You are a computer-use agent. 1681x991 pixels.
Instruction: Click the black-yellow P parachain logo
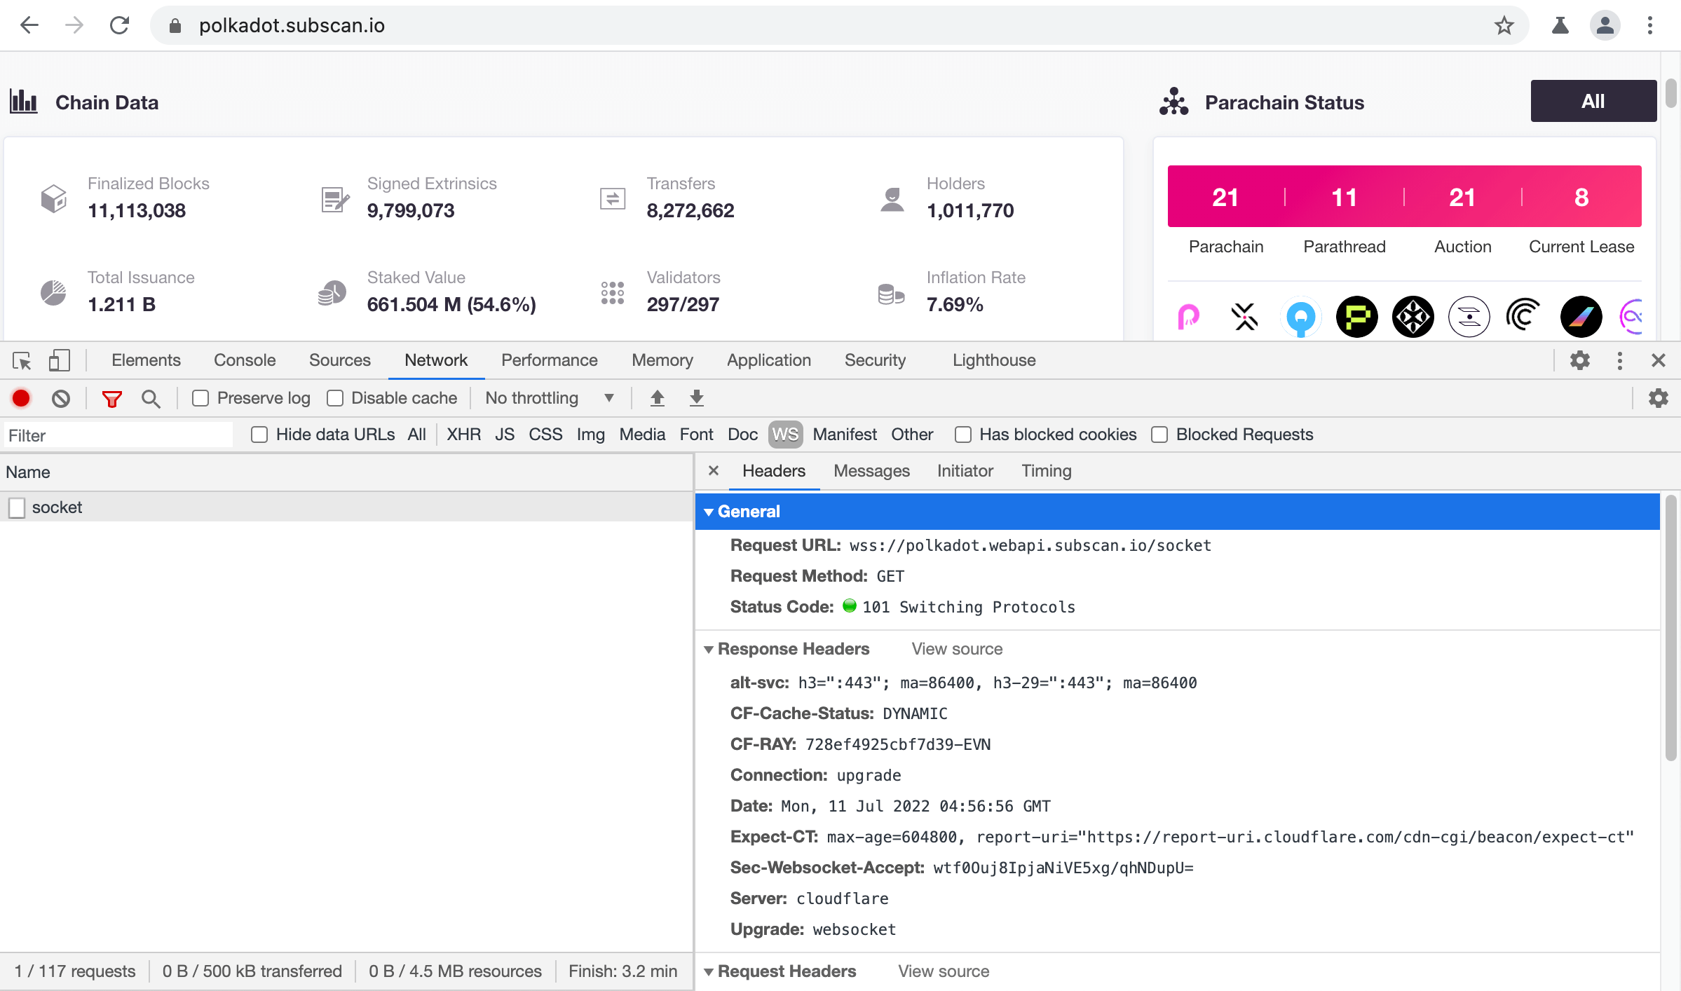point(1357,317)
